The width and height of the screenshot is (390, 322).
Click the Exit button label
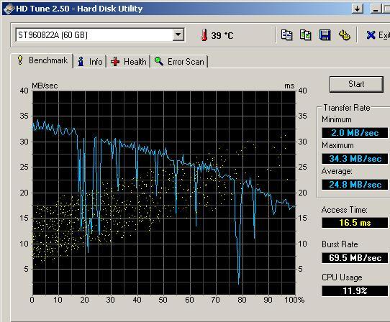[x=384, y=35]
